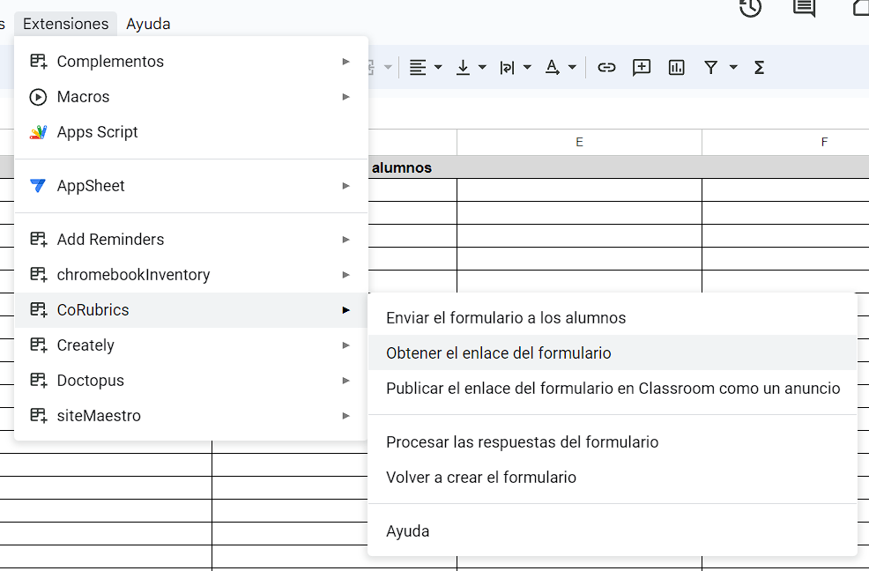
Task: Click the horizontal align toolbar icon
Action: point(418,68)
